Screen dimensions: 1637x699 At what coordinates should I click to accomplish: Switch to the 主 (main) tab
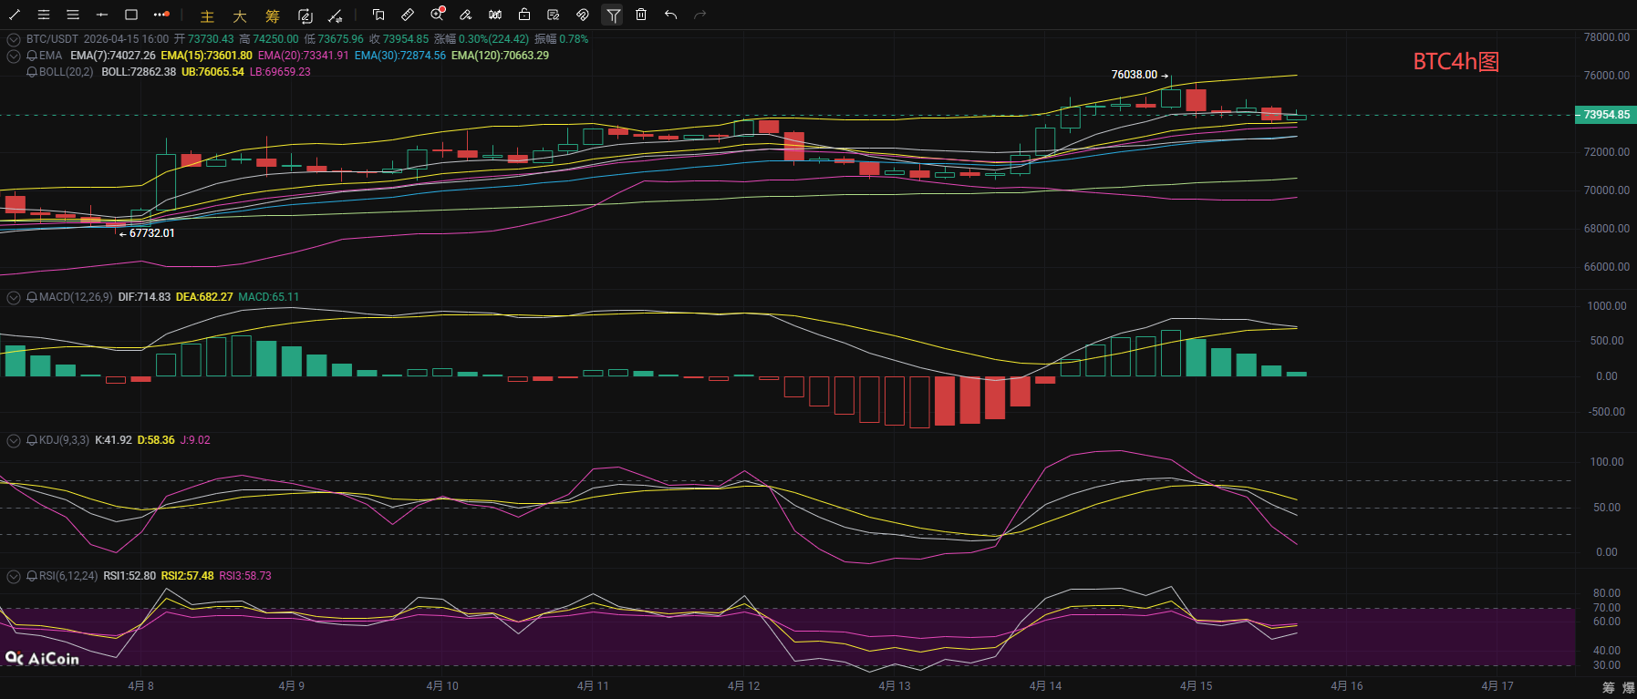207,16
